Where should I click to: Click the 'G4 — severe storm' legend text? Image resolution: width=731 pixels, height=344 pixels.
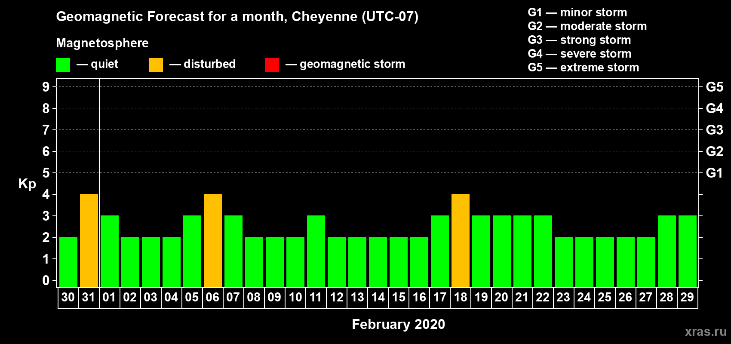(580, 54)
